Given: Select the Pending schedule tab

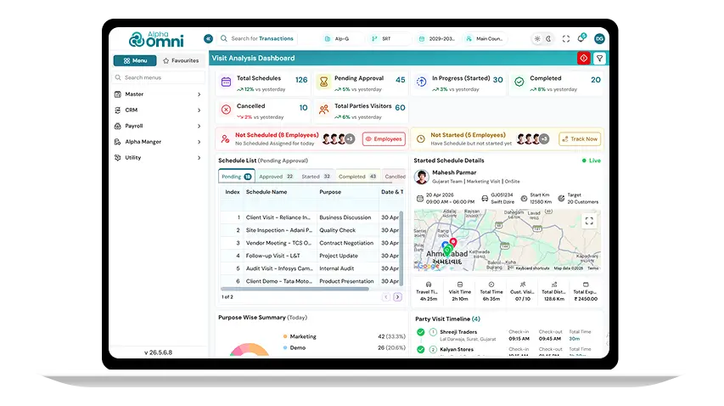Looking at the screenshot, I should point(237,177).
